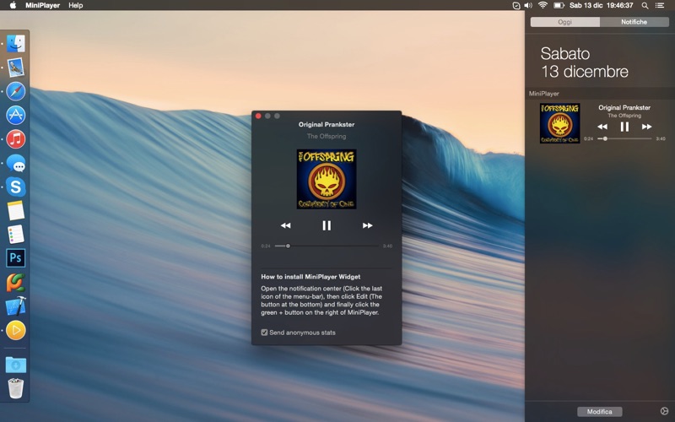Open Preview from the Dock
Viewport: 675px width, 422px height.
click(16, 68)
